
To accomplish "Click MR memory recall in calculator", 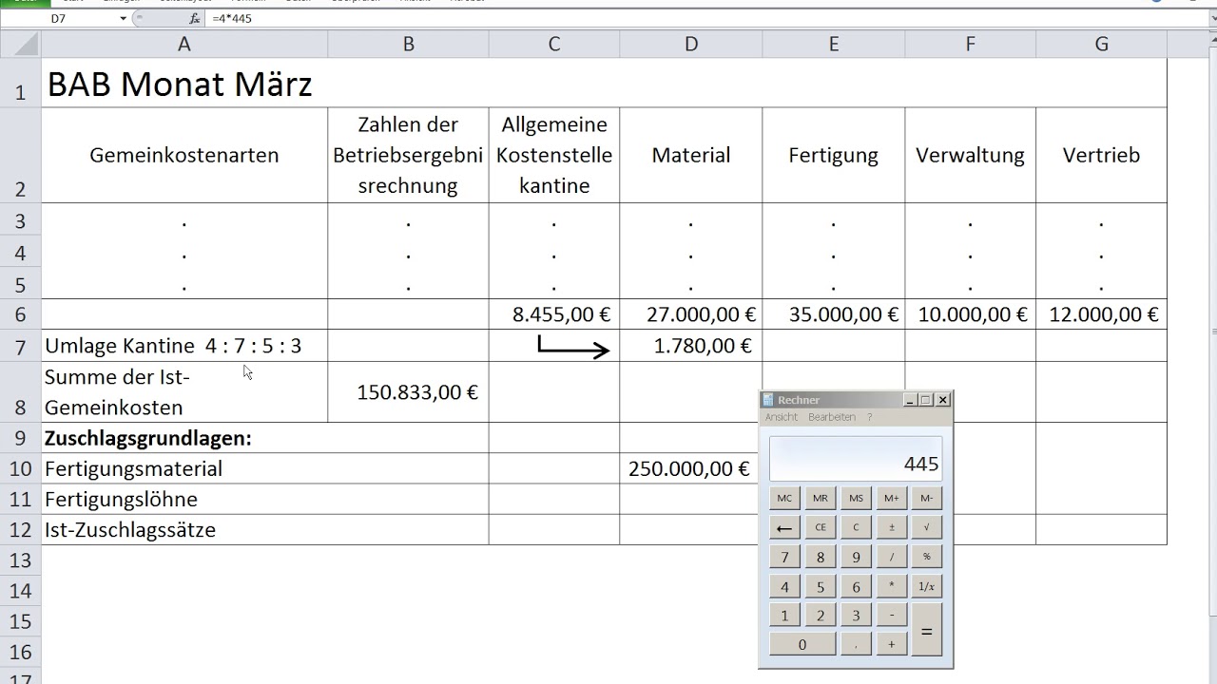I will (820, 498).
